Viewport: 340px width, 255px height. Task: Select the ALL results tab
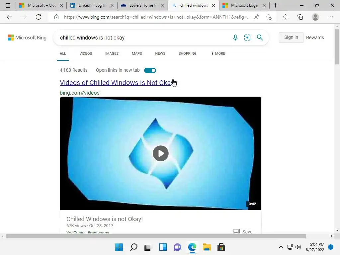point(63,53)
